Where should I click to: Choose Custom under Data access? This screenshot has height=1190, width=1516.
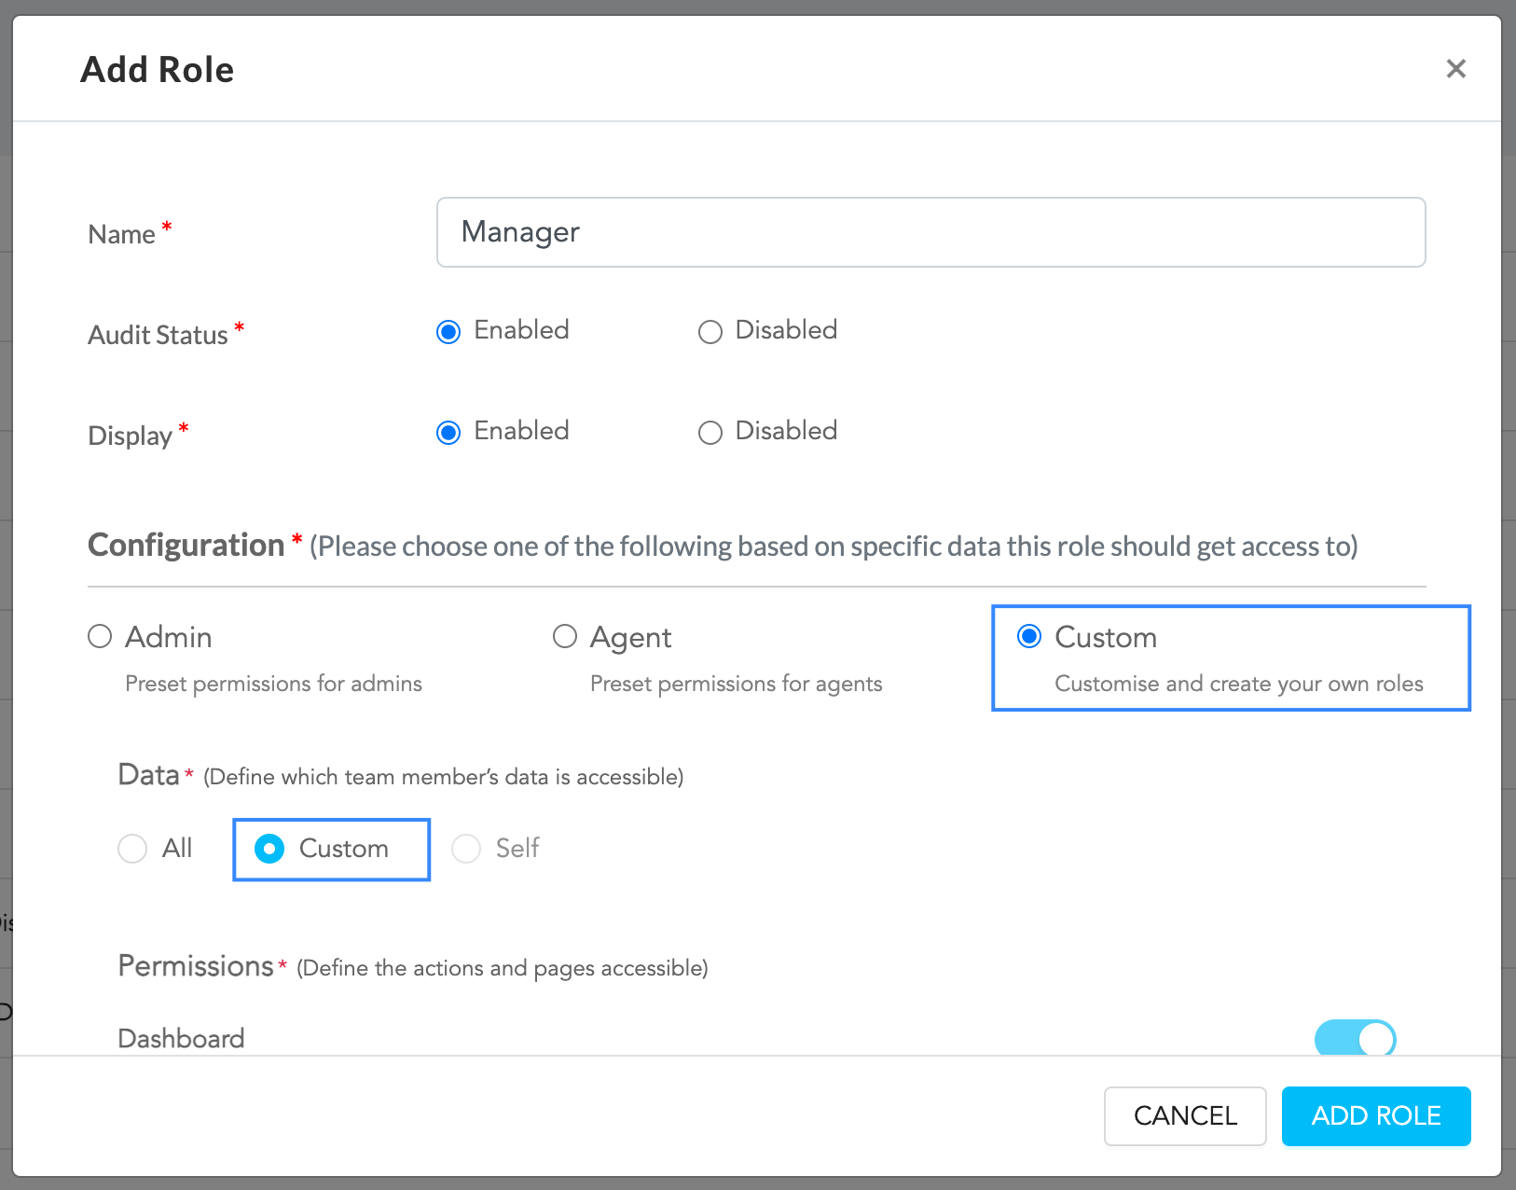point(269,849)
